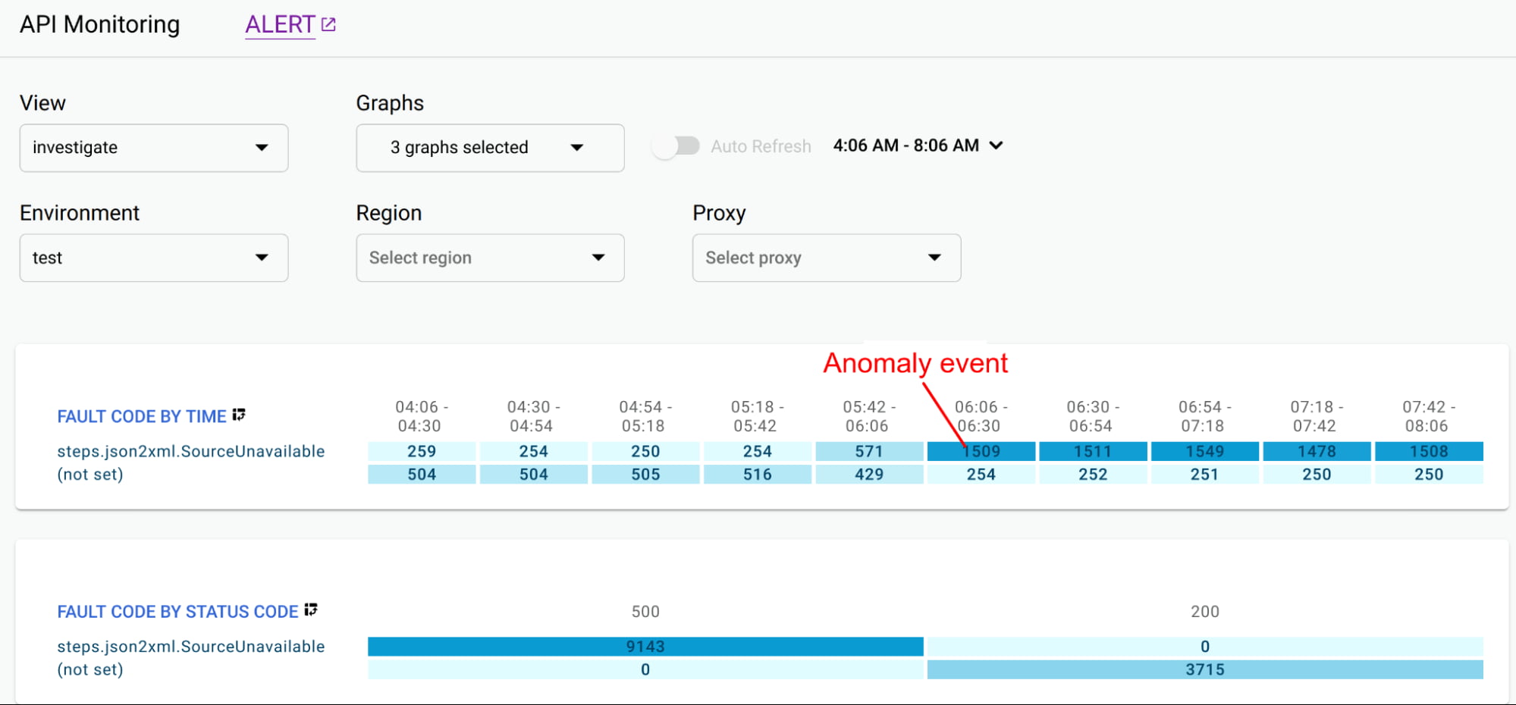
Task: Open the View dropdown showing investigate
Action: 154,148
